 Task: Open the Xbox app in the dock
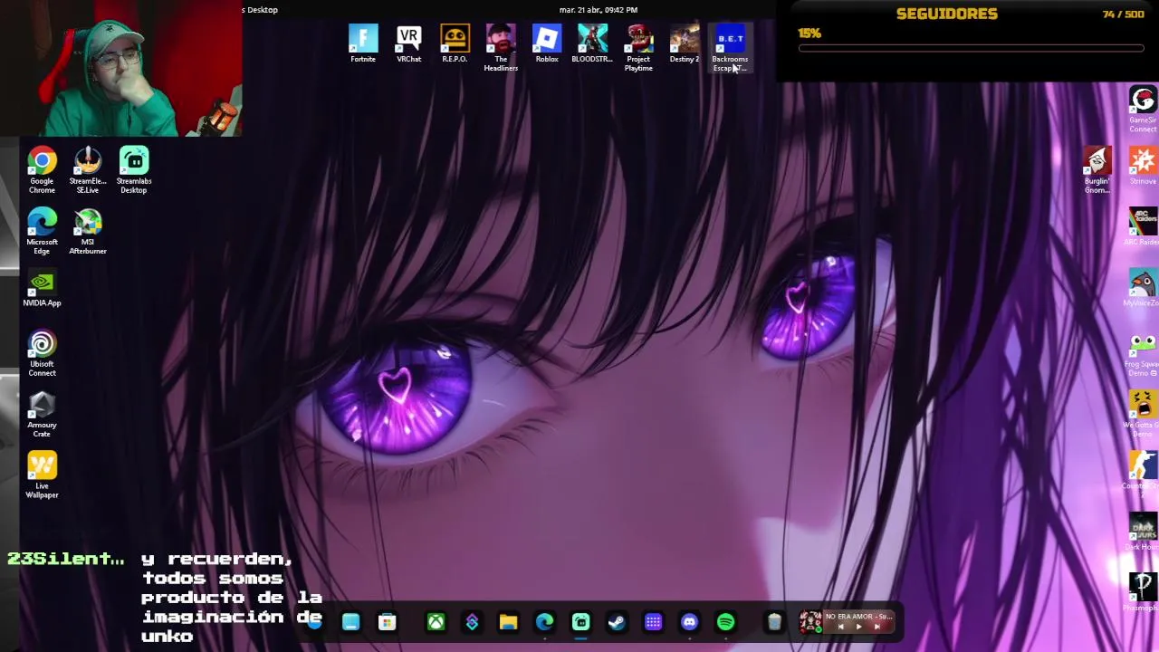click(436, 622)
